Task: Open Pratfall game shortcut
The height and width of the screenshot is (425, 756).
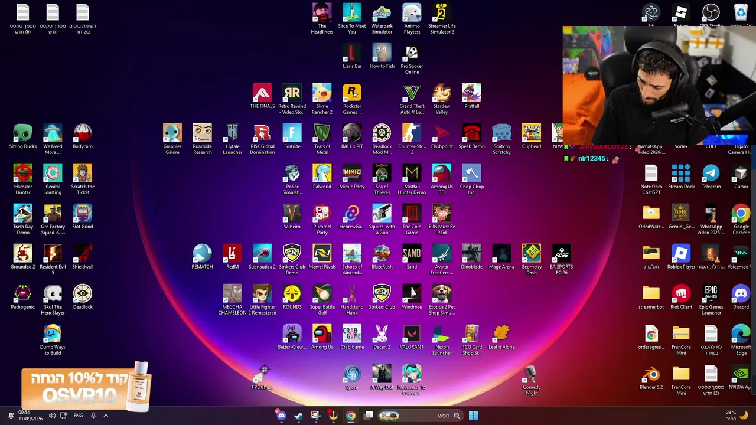Action: click(471, 96)
